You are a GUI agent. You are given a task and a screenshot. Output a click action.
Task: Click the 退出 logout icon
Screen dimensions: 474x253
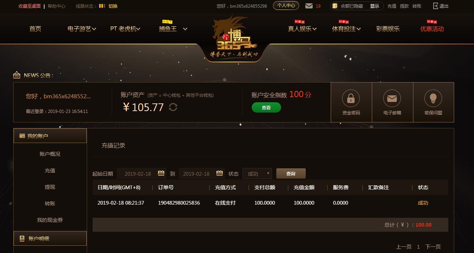point(436,6)
